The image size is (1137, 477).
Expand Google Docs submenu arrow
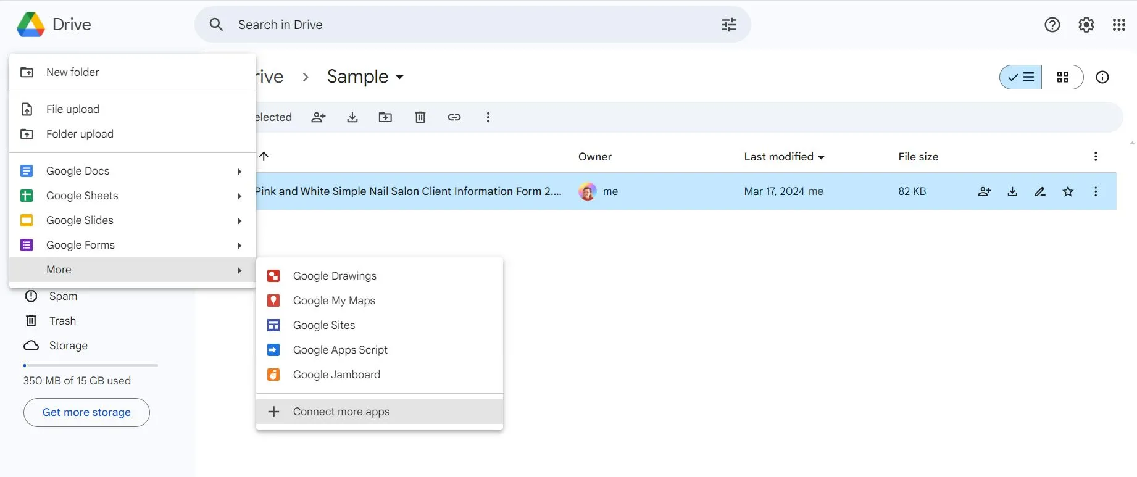[x=239, y=172]
